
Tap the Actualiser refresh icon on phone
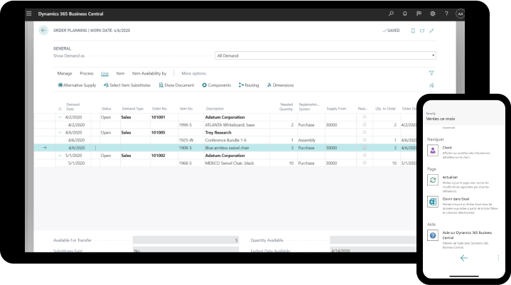(x=431, y=180)
